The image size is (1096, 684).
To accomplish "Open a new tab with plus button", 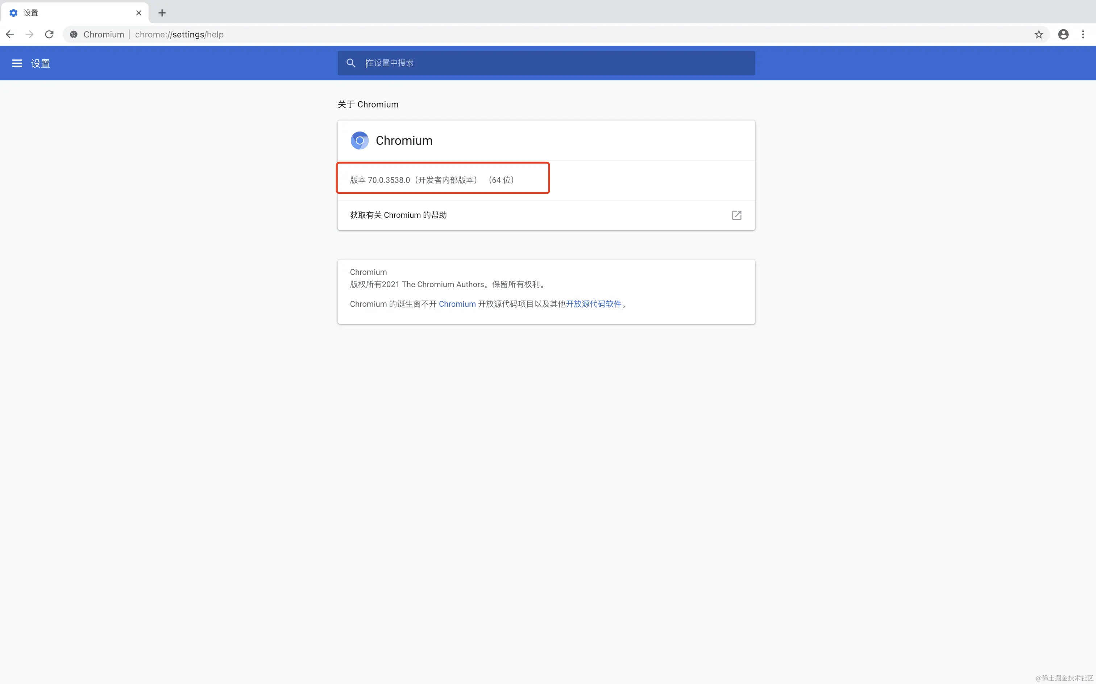I will [162, 13].
